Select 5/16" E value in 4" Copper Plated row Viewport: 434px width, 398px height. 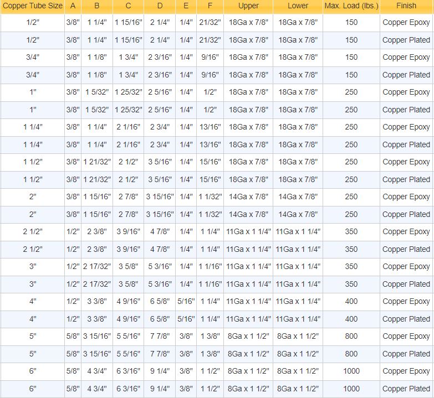186,319
